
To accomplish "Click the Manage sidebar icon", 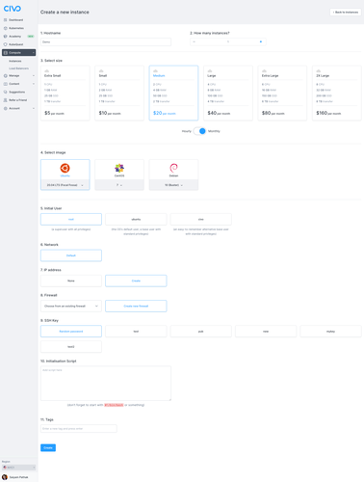I will tap(5, 76).
